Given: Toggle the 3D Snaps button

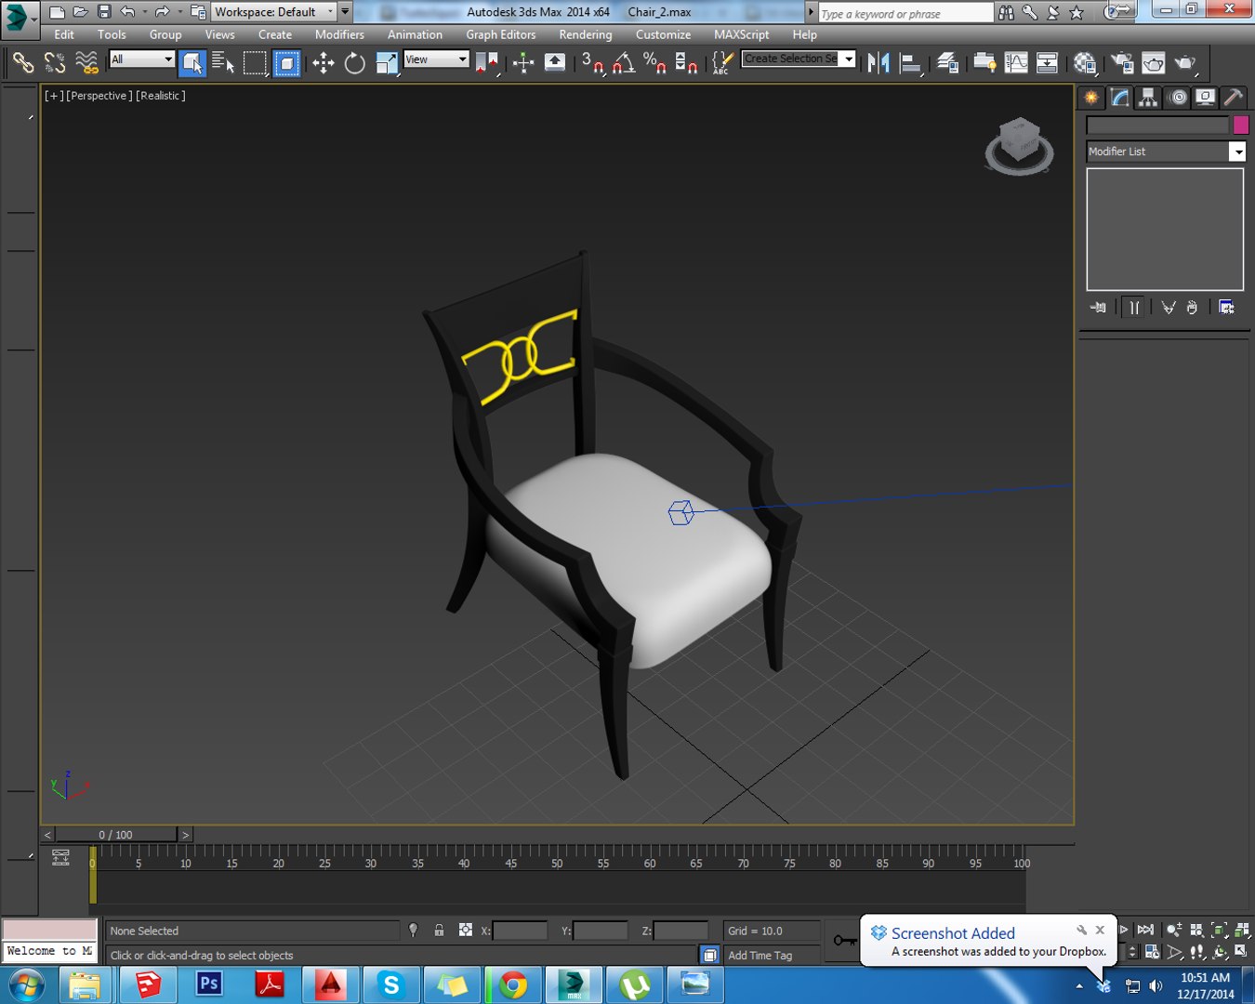Looking at the screenshot, I should pos(593,62).
